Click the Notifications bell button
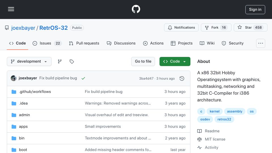This screenshot has height=153, width=272. 181,27
